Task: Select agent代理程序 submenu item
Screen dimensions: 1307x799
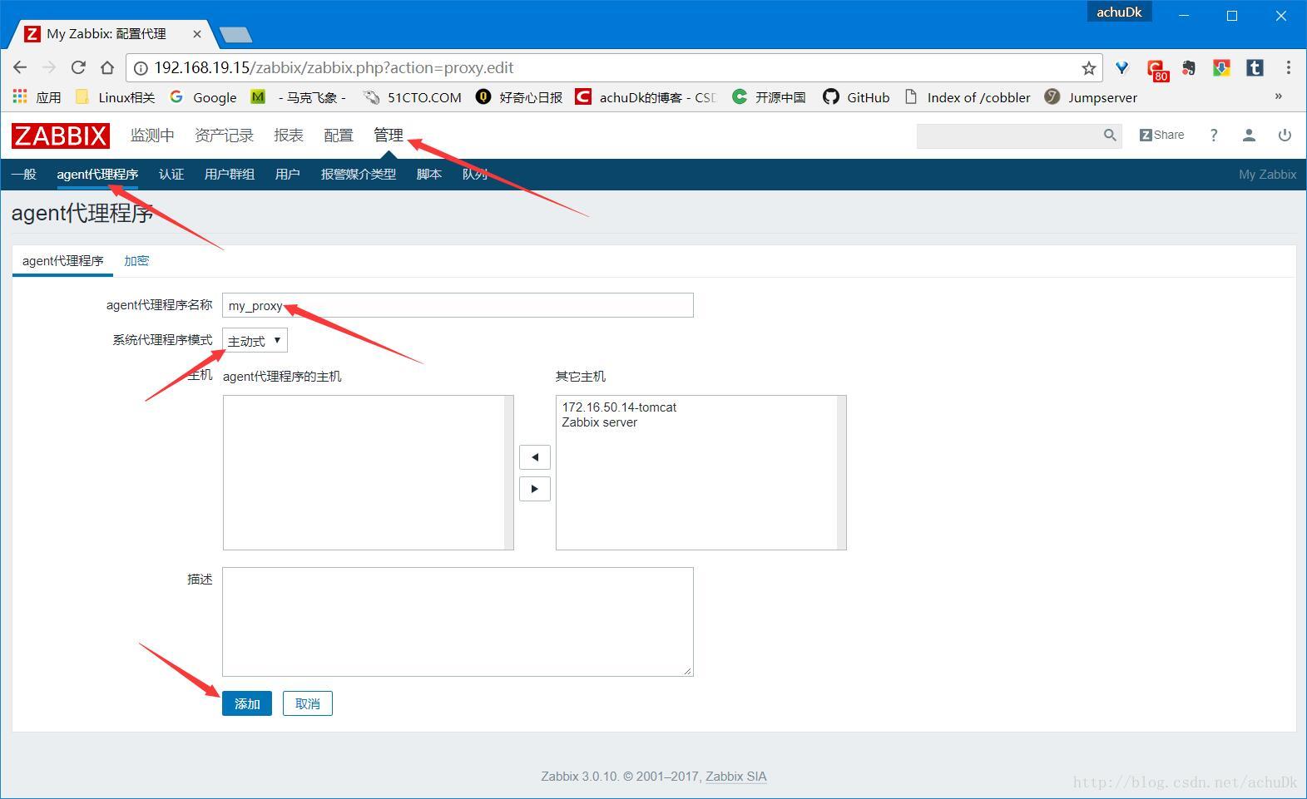Action: pos(97,174)
